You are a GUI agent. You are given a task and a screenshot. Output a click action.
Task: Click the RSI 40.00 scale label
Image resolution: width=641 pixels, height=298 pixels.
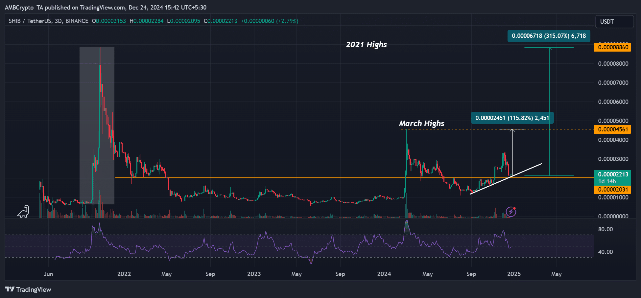tap(605, 252)
